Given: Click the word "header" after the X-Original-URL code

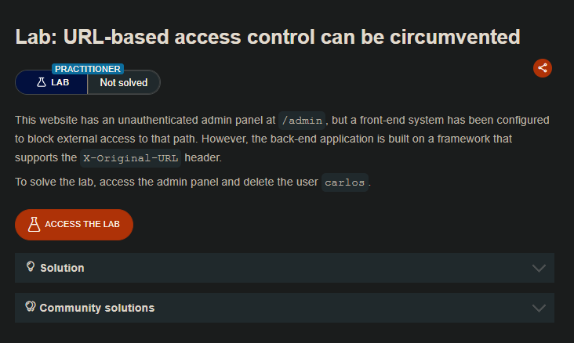Looking at the screenshot, I should coord(203,157).
